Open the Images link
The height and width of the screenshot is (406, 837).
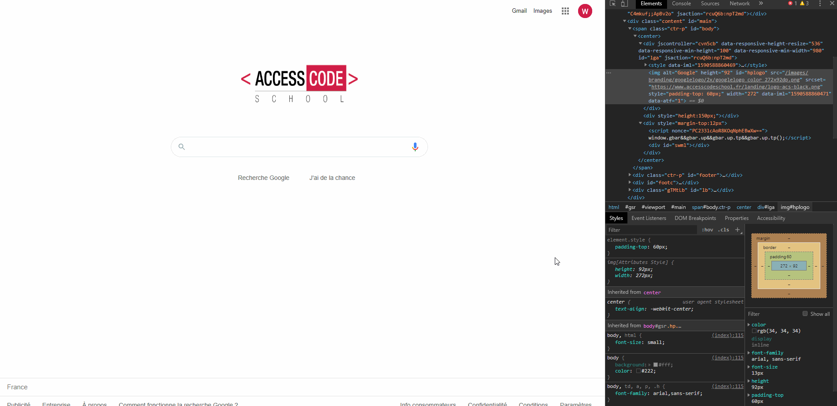tap(542, 11)
